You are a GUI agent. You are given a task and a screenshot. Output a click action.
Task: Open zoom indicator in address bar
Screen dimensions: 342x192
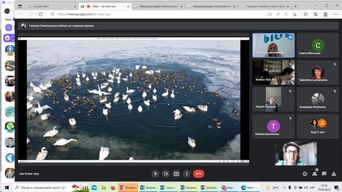[286, 14]
